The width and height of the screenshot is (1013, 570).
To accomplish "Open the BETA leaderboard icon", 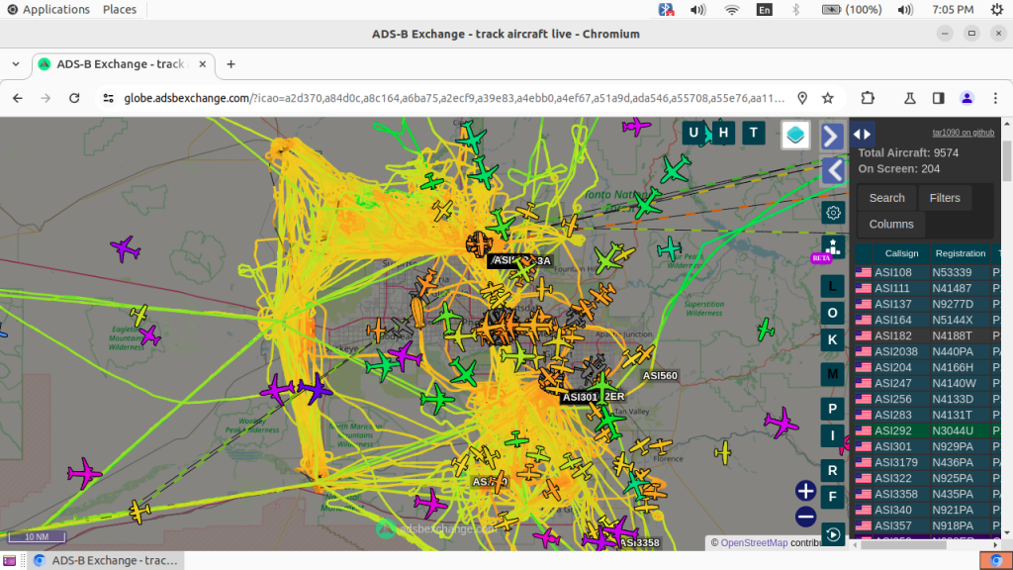I will [831, 248].
